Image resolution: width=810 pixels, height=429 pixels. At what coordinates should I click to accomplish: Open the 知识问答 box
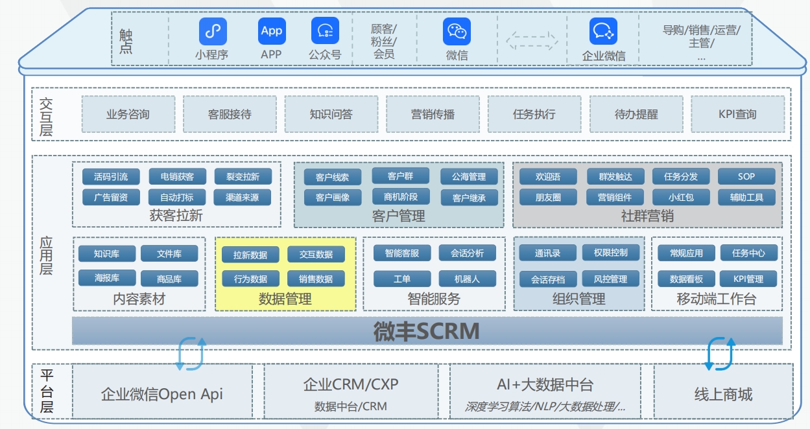click(x=331, y=114)
